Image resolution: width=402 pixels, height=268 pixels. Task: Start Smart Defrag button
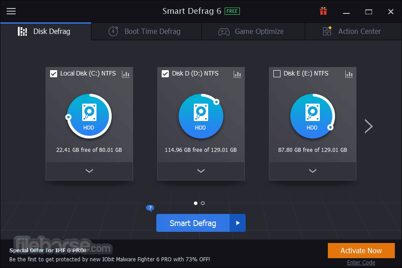click(193, 223)
